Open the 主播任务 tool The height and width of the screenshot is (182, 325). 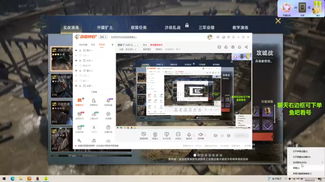108,129
